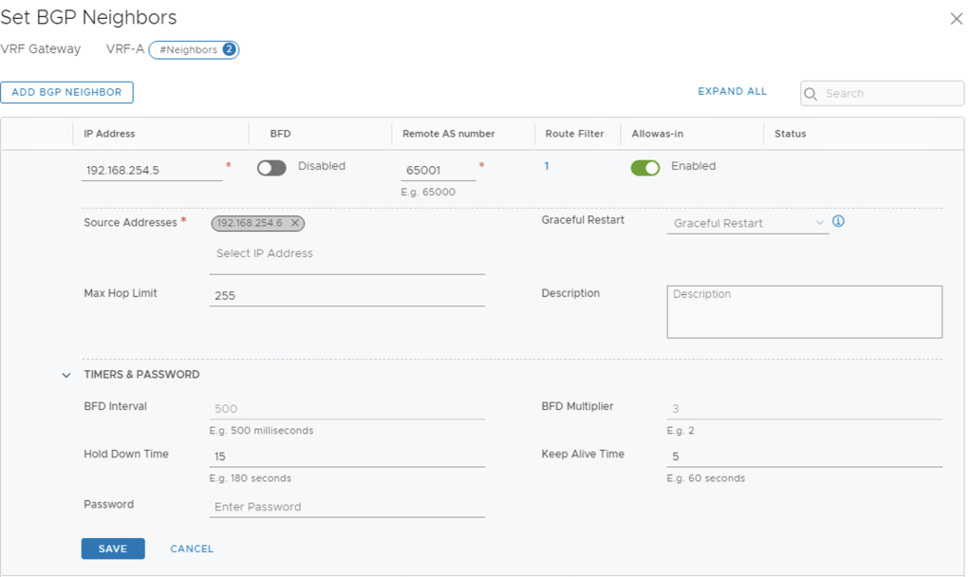The image size is (971, 577).
Task: Click the Add BGP Neighbor button
Action: (66, 92)
